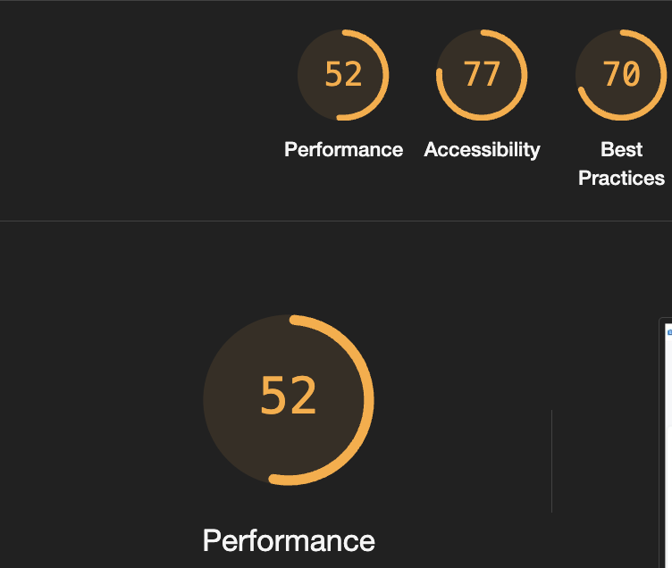
Task: Click the large Performance heading text
Action: [x=289, y=540]
